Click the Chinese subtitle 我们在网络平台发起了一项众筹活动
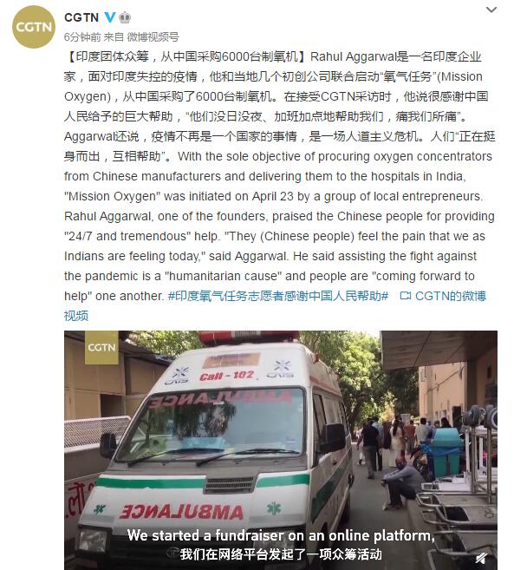Screen dimensions: 514x570 click(281, 554)
